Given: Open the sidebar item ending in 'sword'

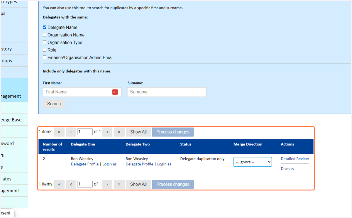Looking at the screenshot, I should click(14, 143).
